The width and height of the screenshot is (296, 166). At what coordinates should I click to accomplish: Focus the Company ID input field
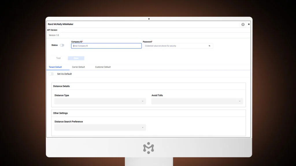[x=106, y=46]
